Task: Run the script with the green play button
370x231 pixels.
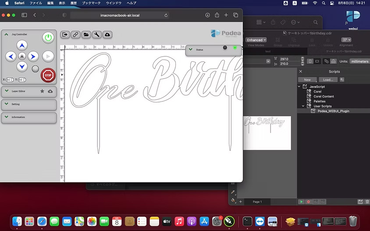Action: click(x=301, y=202)
